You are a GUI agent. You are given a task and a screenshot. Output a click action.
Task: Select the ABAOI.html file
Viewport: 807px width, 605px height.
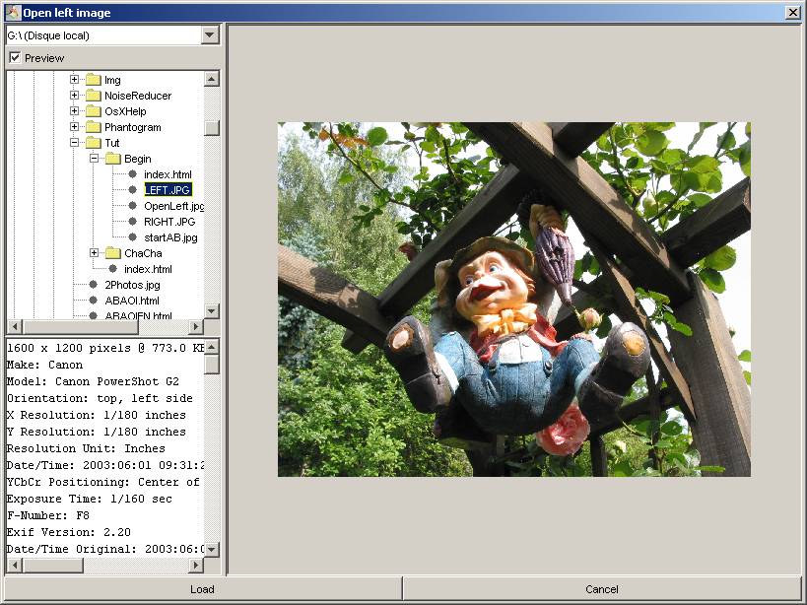(x=132, y=301)
